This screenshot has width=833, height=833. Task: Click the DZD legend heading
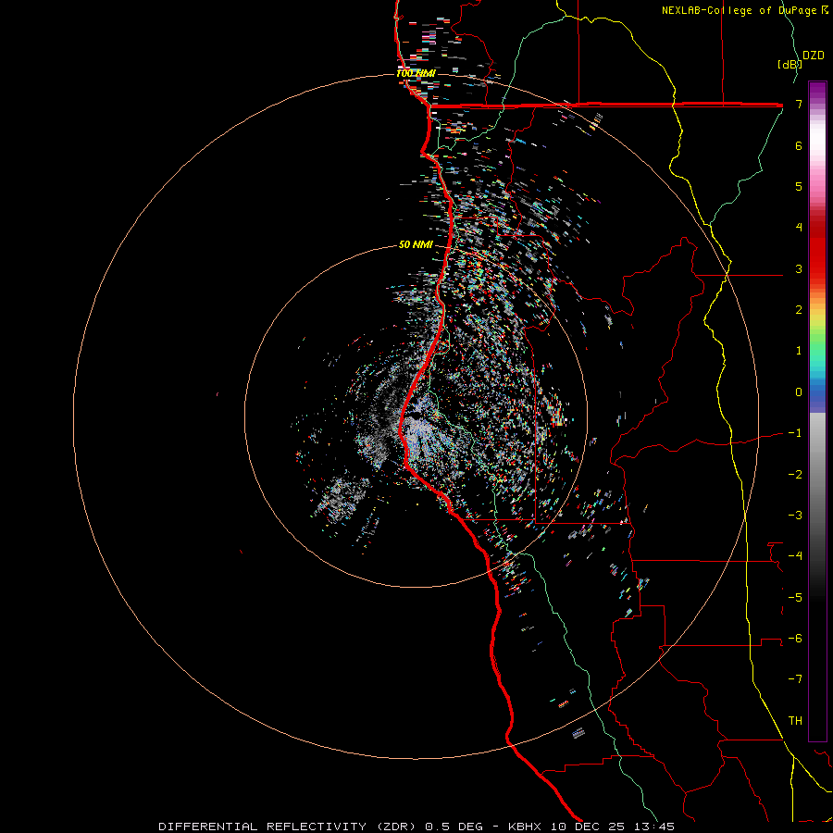(x=814, y=56)
